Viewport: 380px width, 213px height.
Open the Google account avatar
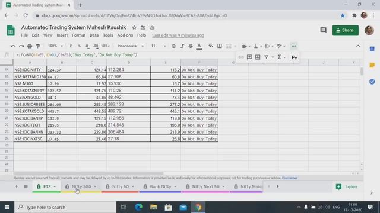369,30
